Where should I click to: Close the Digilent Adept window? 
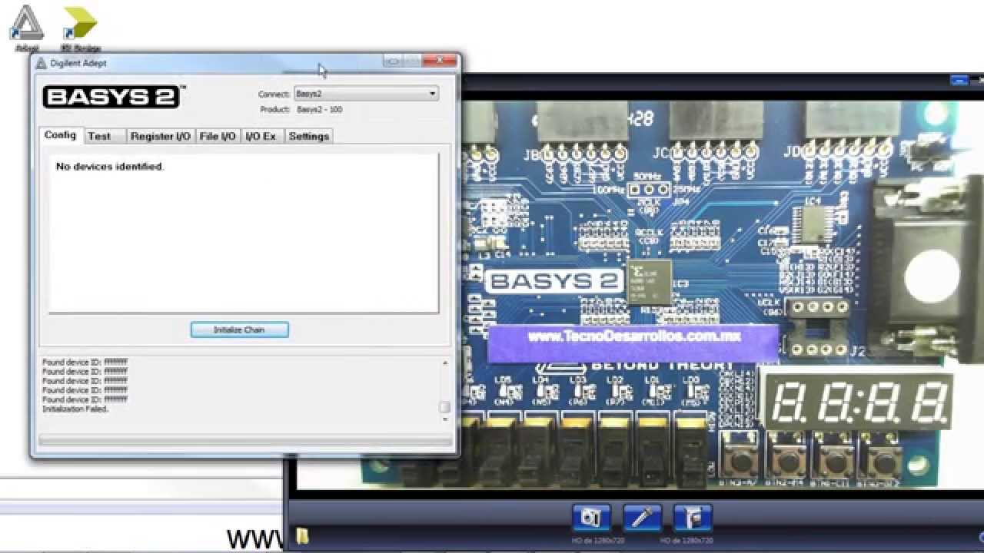click(x=439, y=61)
